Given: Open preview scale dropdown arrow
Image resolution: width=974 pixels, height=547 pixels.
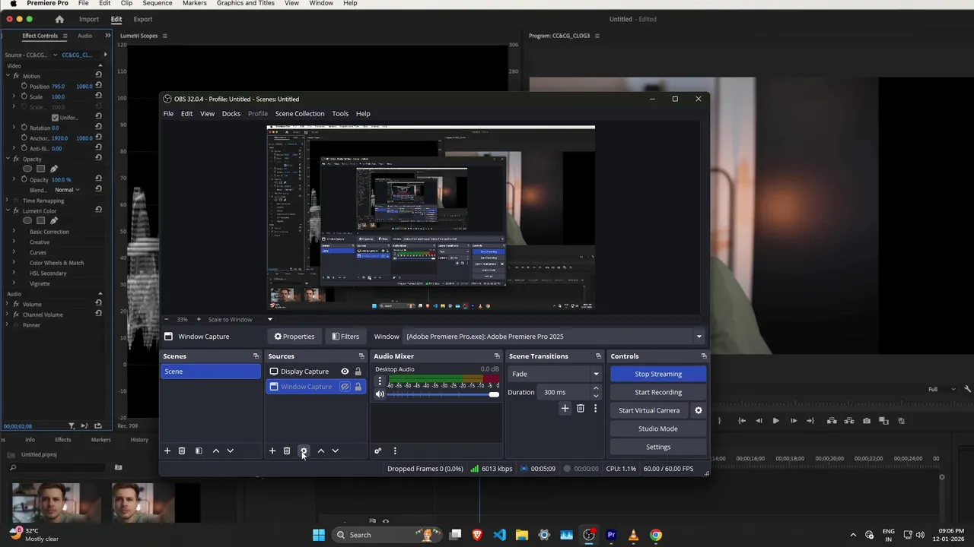Looking at the screenshot, I should (x=269, y=319).
